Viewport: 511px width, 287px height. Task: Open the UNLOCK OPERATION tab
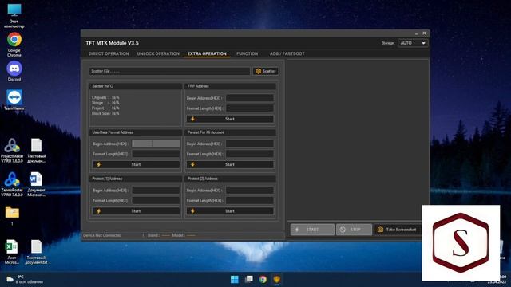pyautogui.click(x=158, y=53)
